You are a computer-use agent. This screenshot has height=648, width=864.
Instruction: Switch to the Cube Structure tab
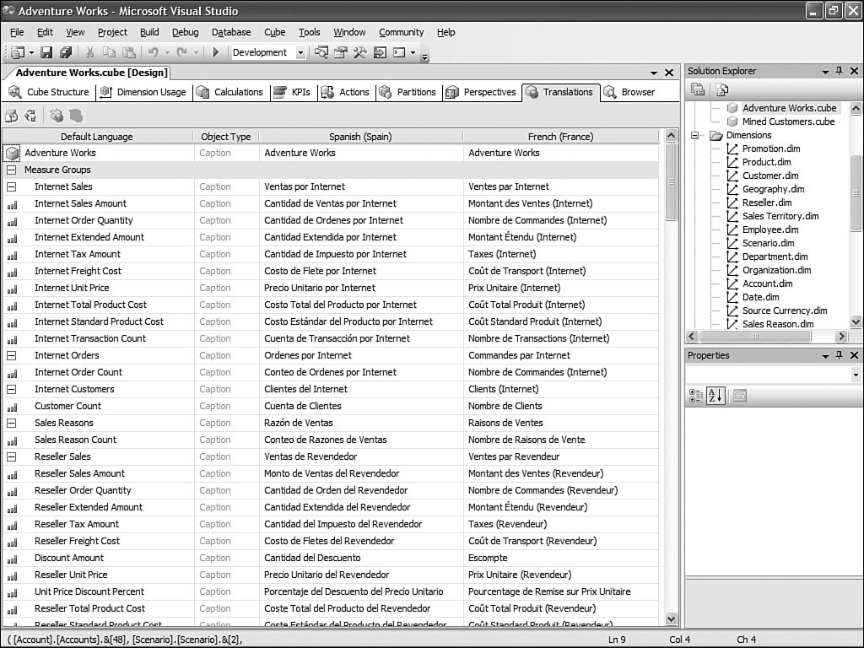pyautogui.click(x=48, y=92)
